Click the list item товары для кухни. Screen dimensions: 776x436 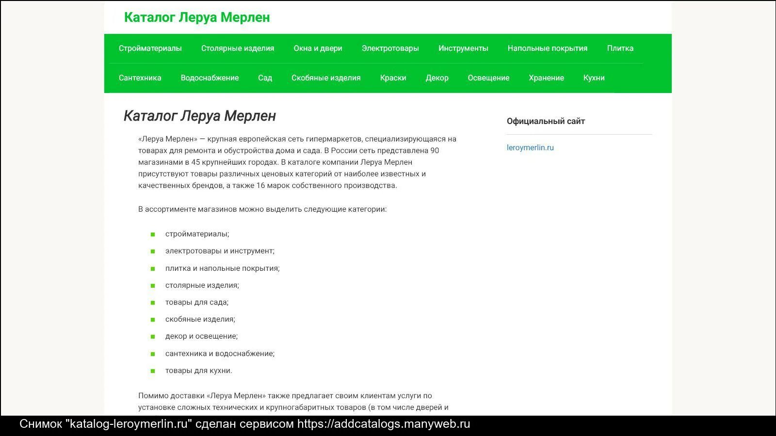pos(199,371)
